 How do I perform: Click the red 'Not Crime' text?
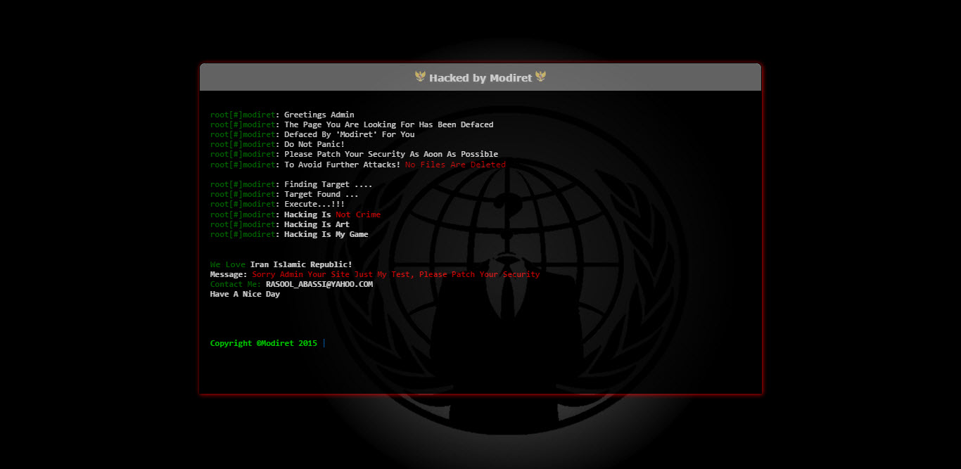click(x=358, y=214)
